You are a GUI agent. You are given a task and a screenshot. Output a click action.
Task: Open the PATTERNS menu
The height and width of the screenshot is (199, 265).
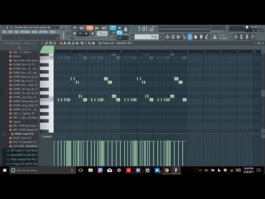(25, 32)
